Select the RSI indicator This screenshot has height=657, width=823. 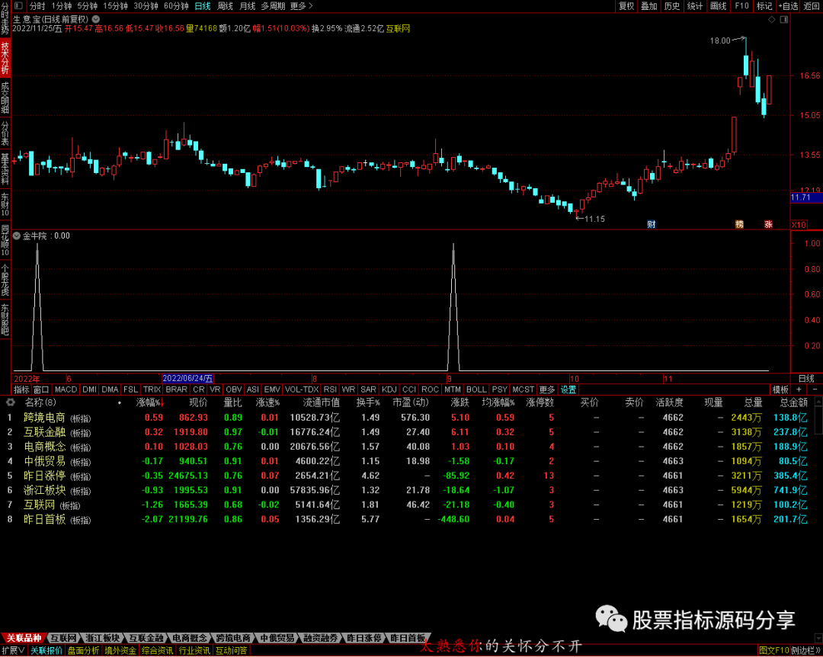(330, 389)
